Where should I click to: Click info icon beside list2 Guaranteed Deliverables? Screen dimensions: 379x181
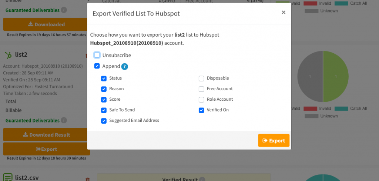64,120
